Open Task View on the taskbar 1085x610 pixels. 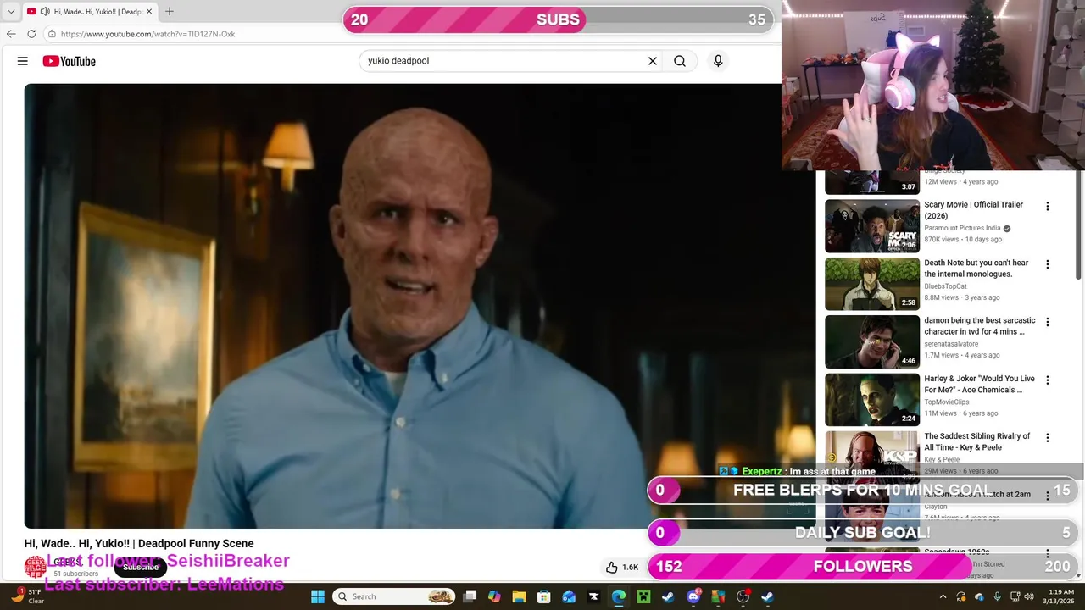[470, 596]
